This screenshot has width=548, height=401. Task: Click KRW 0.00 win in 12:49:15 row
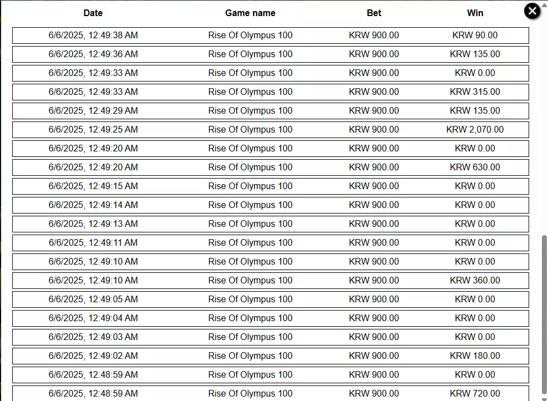pos(475,186)
